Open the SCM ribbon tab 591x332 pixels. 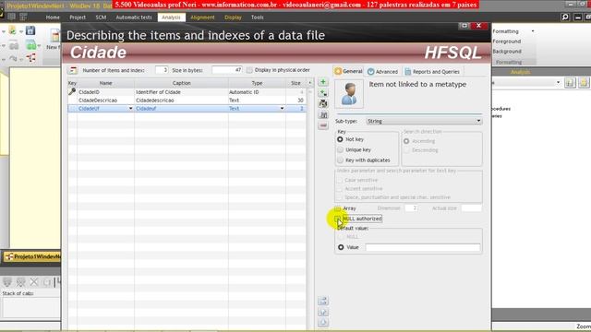click(x=101, y=18)
